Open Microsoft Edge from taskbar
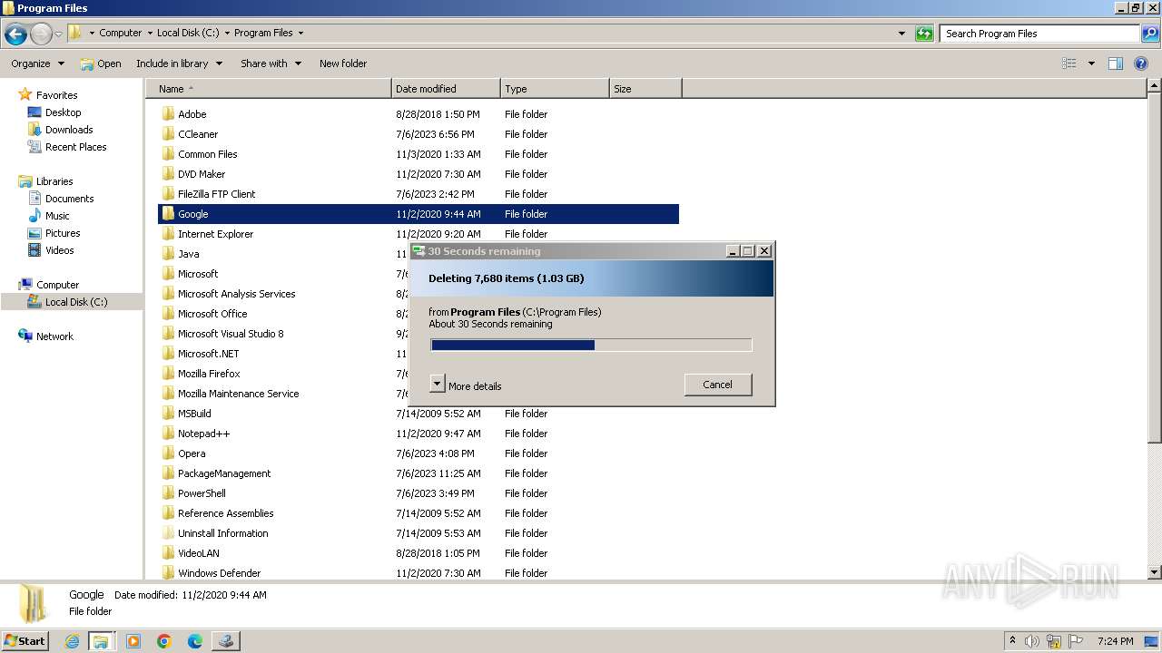This screenshot has height=653, width=1162. pyautogui.click(x=195, y=641)
